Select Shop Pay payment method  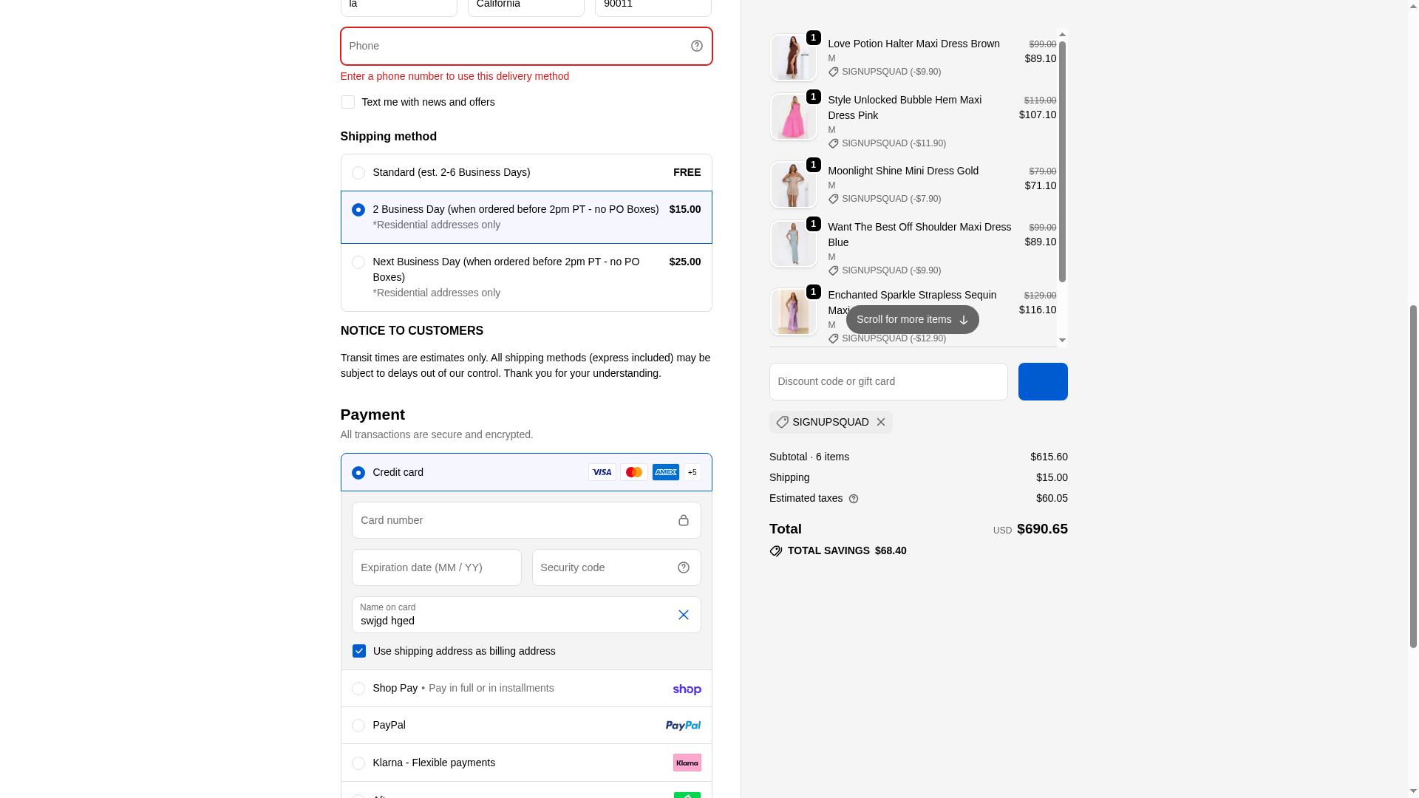pyautogui.click(x=358, y=689)
